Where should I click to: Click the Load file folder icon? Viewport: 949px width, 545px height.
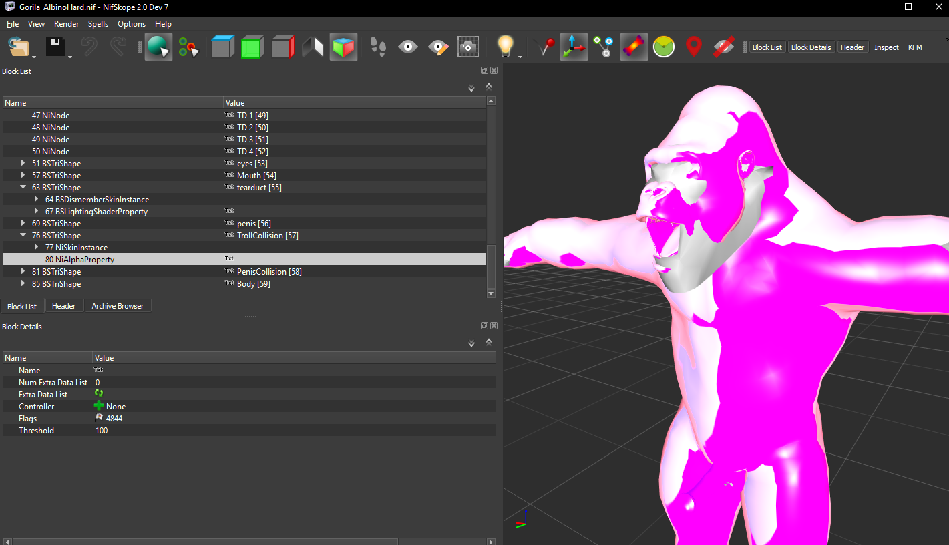19,47
